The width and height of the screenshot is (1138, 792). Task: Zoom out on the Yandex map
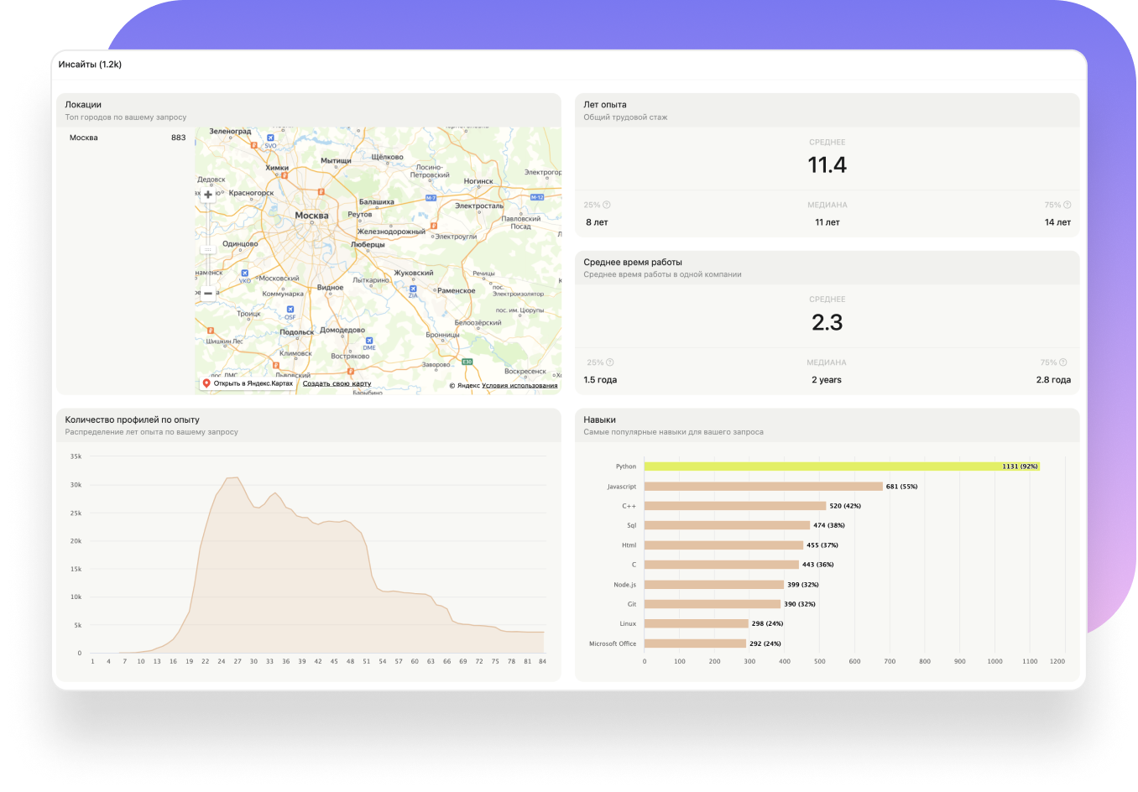click(208, 294)
